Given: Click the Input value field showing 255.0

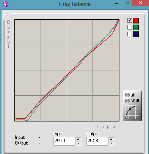Looking at the screenshot, I should click(64, 141).
